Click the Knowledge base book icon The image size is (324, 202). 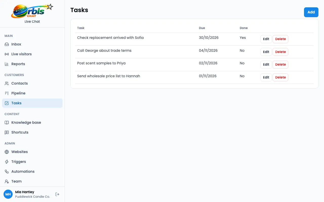[x=7, y=122]
